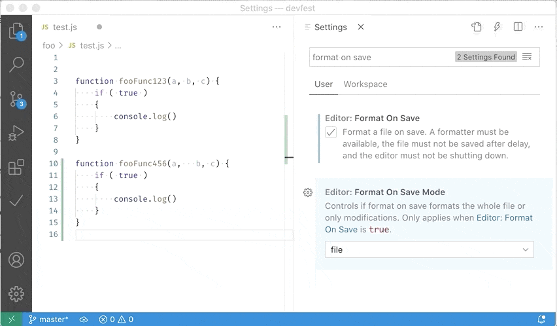Click the Accounts icon in activity bar
This screenshot has height=326, width=557.
pos(16,260)
